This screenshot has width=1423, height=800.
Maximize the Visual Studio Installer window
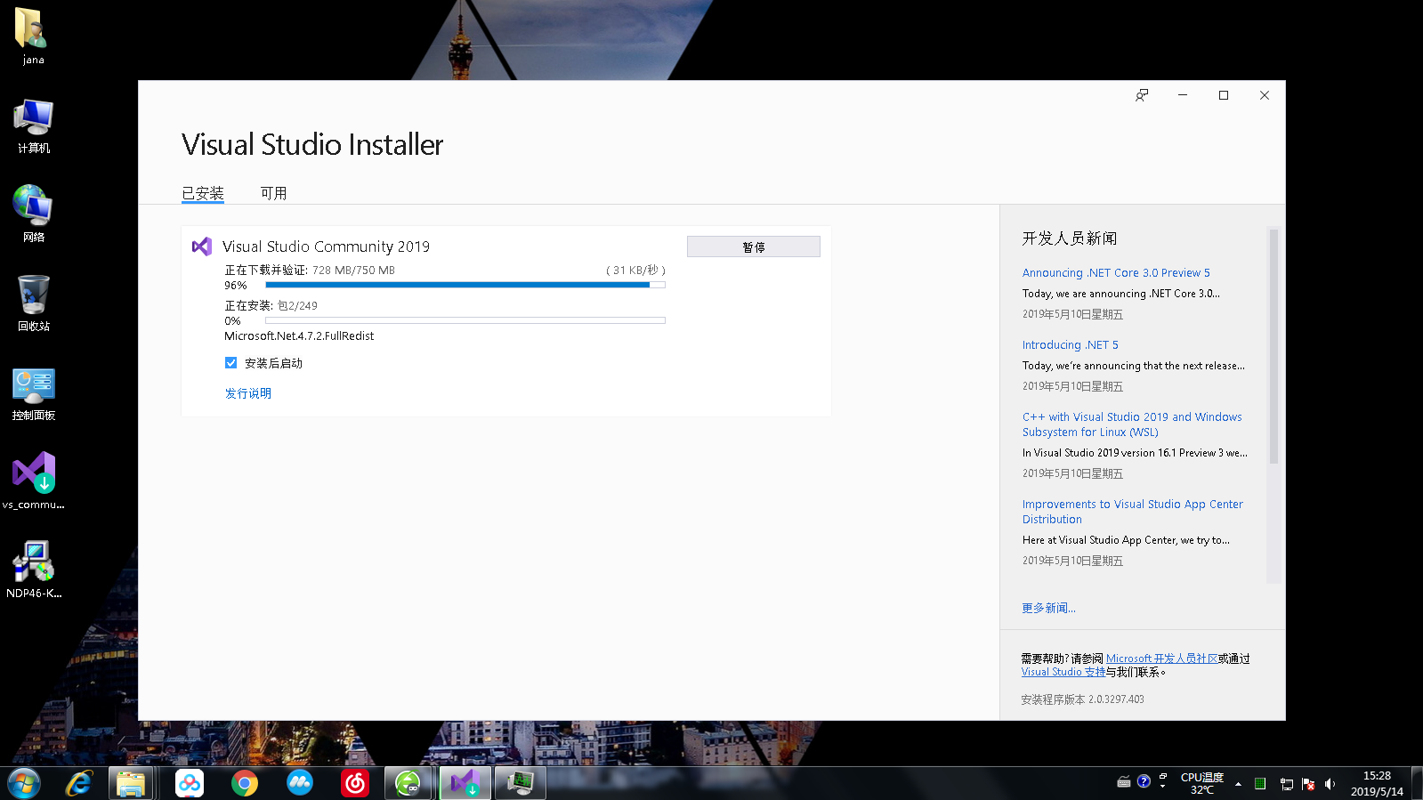coord(1224,95)
